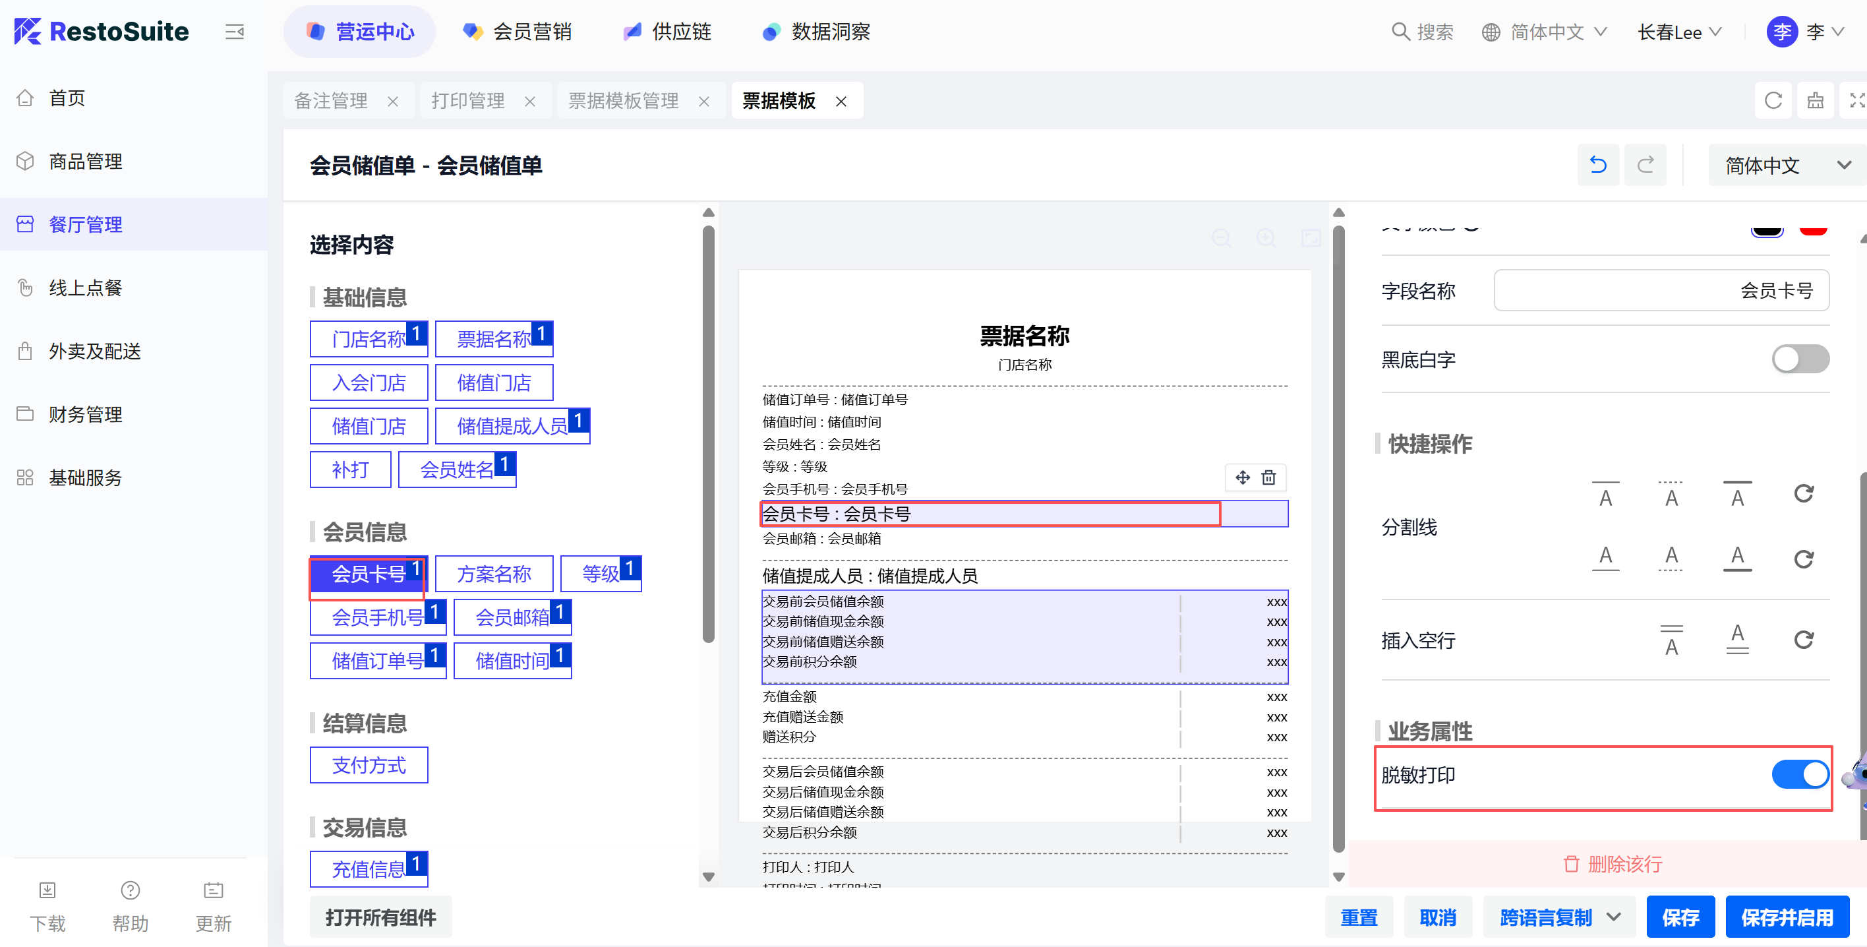
Task: Enable the 黑底白字 toggle
Action: coord(1800,359)
